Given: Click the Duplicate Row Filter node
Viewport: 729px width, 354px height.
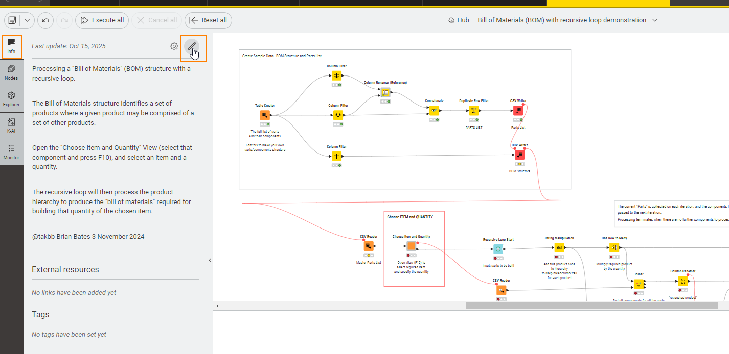Looking at the screenshot, I should tap(473, 111).
